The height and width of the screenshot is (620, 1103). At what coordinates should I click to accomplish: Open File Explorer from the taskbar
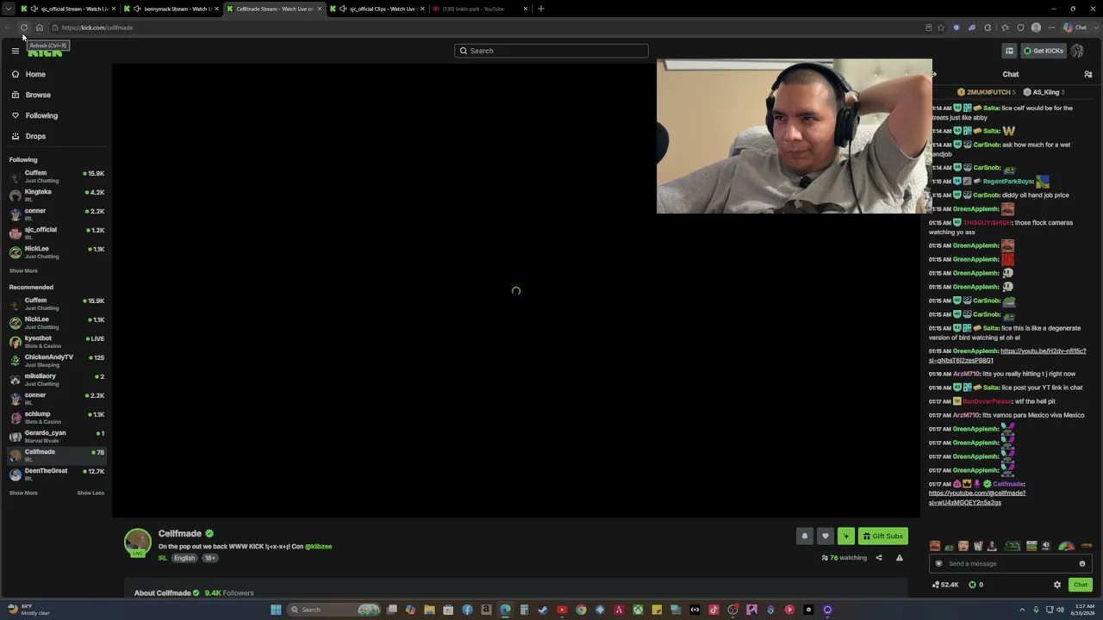click(429, 610)
